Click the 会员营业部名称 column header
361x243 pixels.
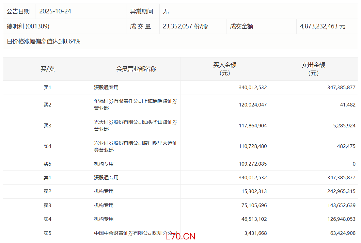tap(136, 69)
